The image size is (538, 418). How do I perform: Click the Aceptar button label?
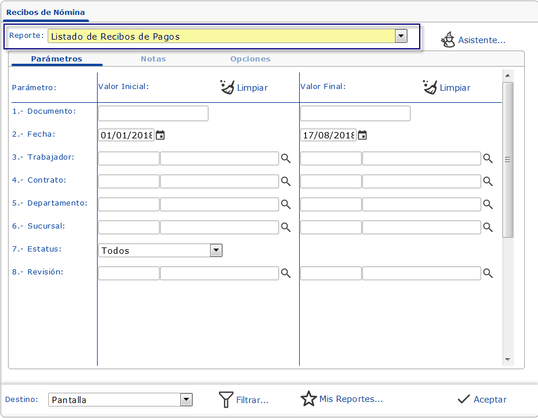click(x=490, y=400)
